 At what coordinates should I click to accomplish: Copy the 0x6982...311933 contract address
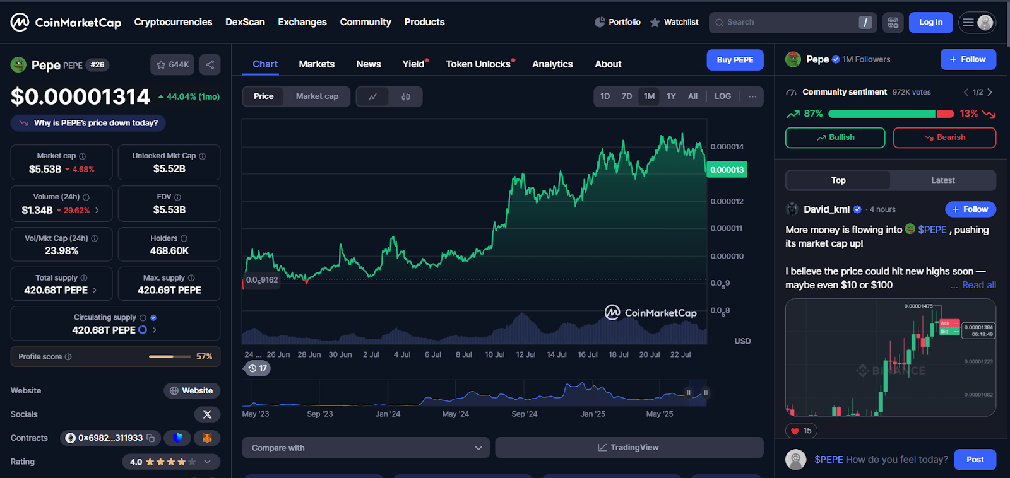point(150,438)
